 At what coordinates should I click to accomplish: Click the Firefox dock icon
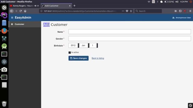click(x=4, y=31)
